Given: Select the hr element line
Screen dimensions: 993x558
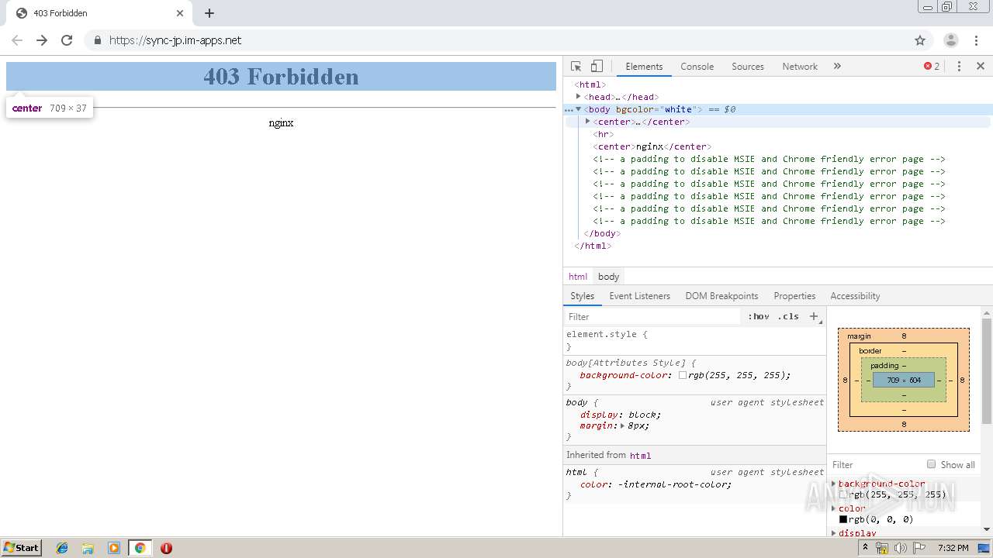Looking at the screenshot, I should (x=603, y=134).
